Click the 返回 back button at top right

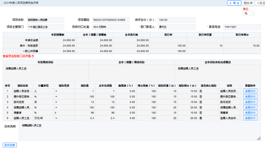(x=260, y=3)
